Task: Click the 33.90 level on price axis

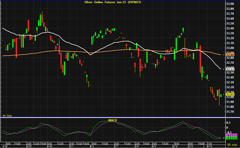Action: (x=230, y=4)
